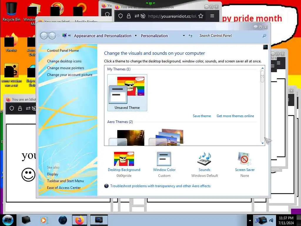Click the permissions icon in top Firefox address bar
Screen dimensions: 301x226
[x=137, y=16]
